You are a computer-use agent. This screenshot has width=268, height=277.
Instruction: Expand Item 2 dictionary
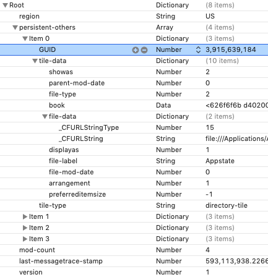tap(25, 228)
